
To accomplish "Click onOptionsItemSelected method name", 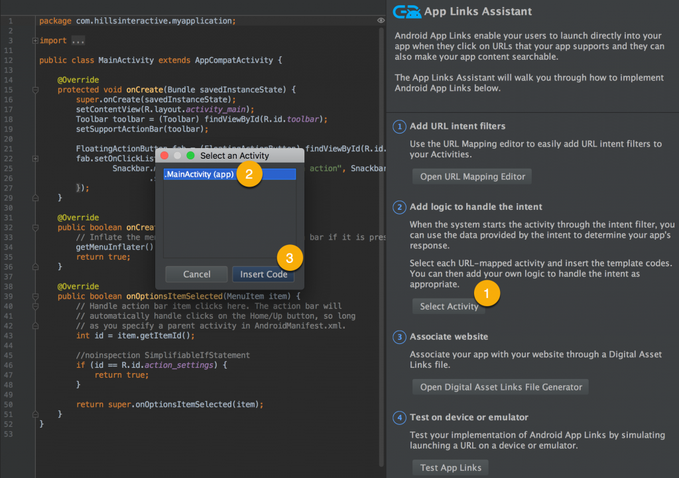I will pyautogui.click(x=174, y=296).
